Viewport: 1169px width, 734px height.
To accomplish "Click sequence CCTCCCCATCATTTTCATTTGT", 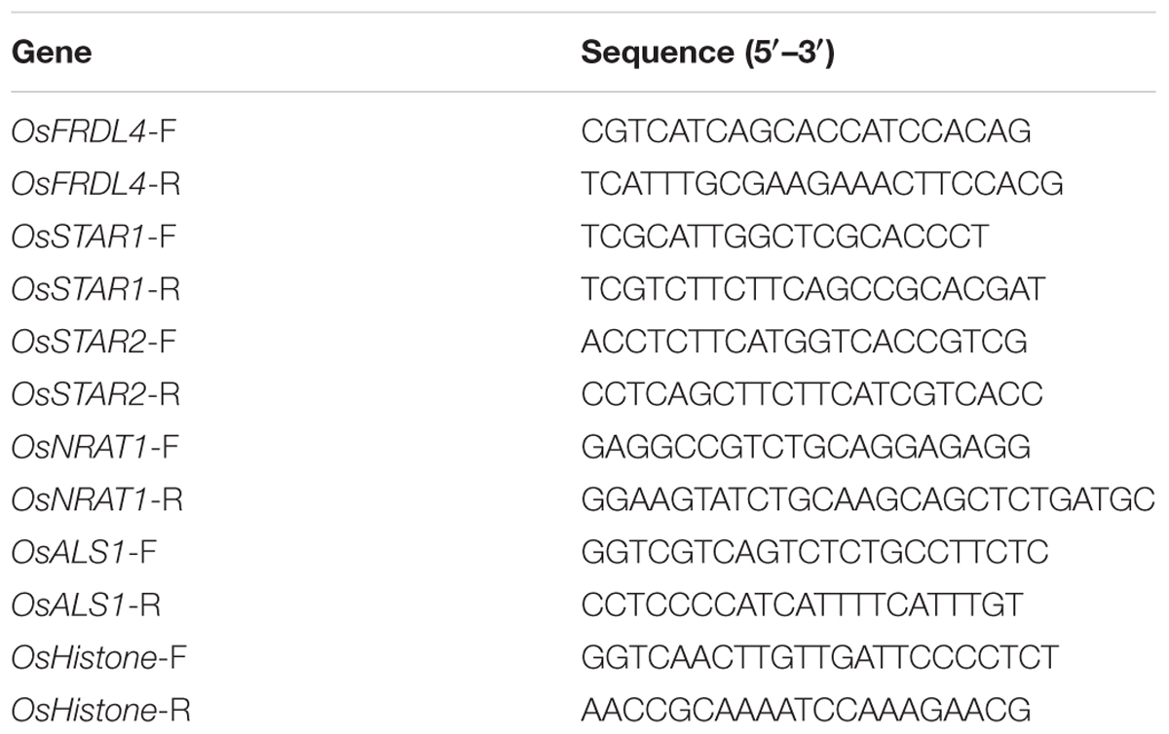I will 803,606.
